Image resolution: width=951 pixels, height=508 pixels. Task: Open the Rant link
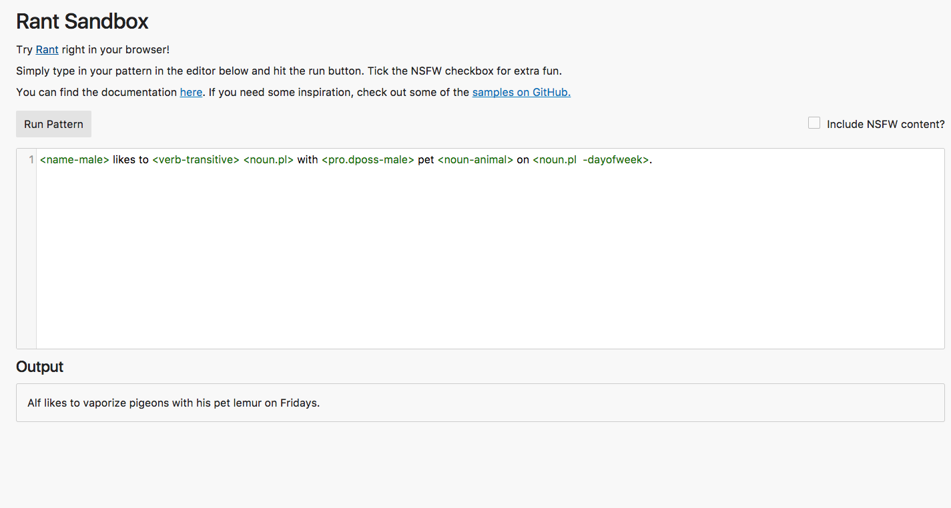pyautogui.click(x=47, y=50)
